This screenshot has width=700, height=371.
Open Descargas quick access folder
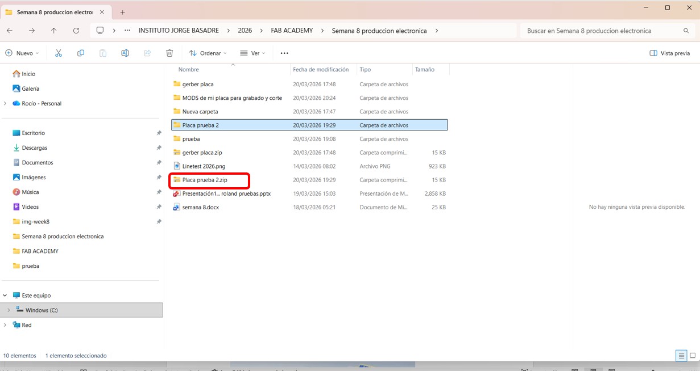(35, 147)
